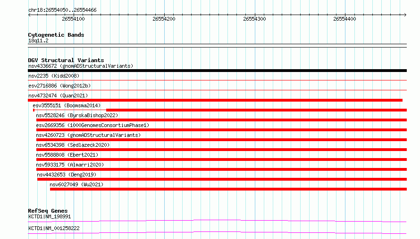This screenshot has height=239, width=420.
Task: Click the red bar under nsv5528246 (ByrskaBishop2022)
Action: coord(221,120)
